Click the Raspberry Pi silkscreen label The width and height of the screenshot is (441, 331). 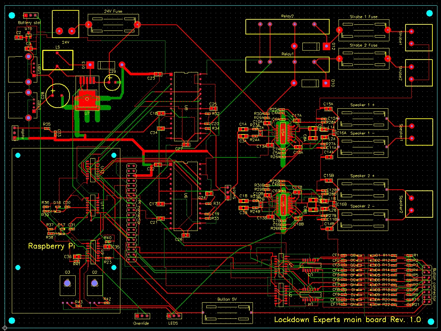pos(52,246)
